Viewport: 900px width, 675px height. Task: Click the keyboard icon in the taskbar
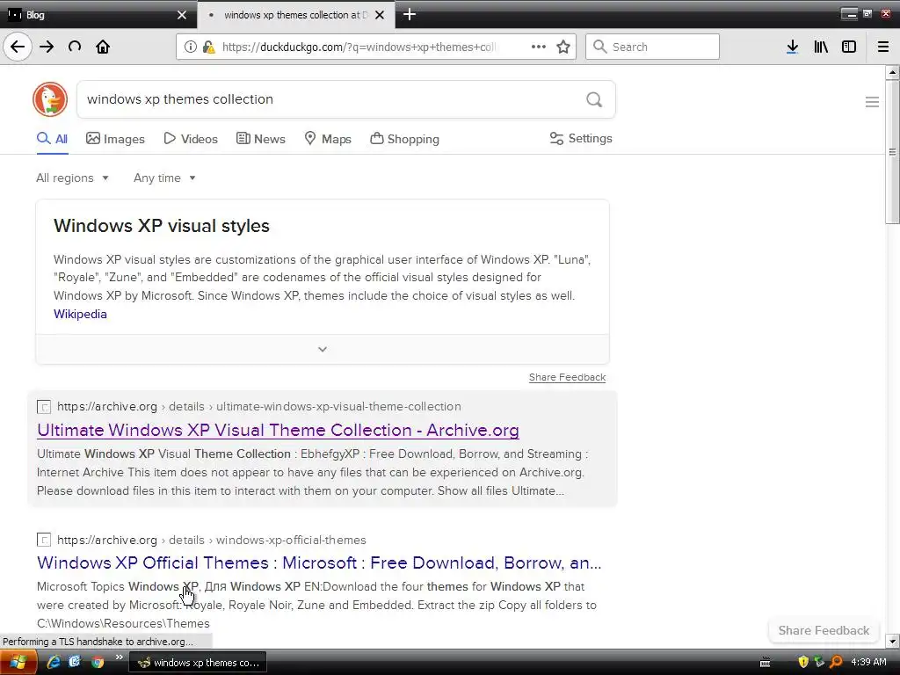(766, 663)
